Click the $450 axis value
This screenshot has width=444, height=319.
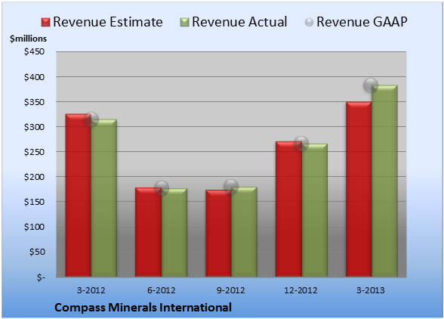point(34,51)
